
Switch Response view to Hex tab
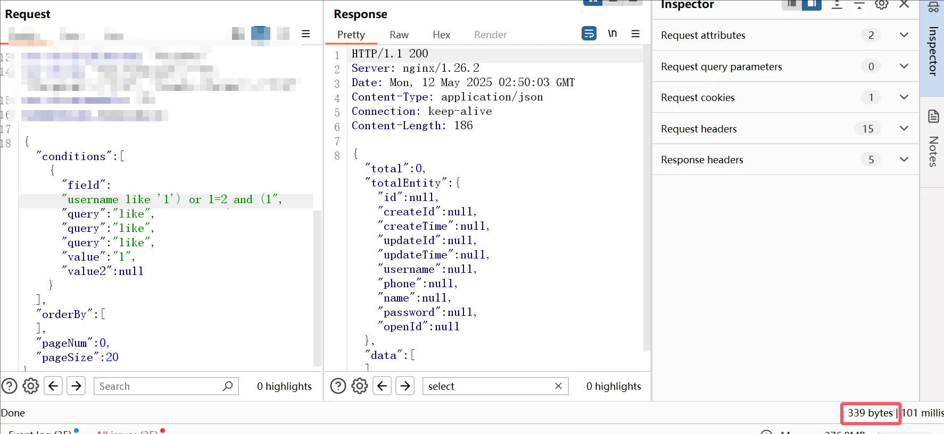coord(441,35)
